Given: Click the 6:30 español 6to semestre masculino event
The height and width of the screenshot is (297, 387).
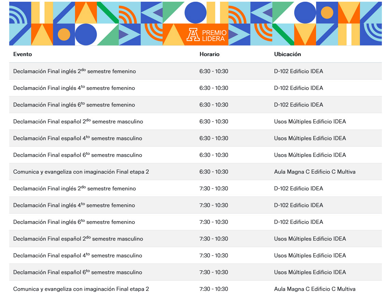Looking at the screenshot, I should (x=77, y=155).
